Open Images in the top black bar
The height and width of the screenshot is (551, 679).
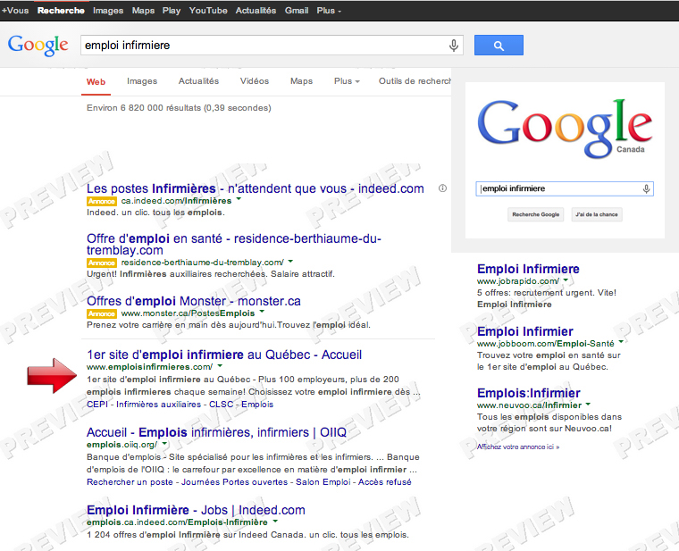pyautogui.click(x=108, y=11)
